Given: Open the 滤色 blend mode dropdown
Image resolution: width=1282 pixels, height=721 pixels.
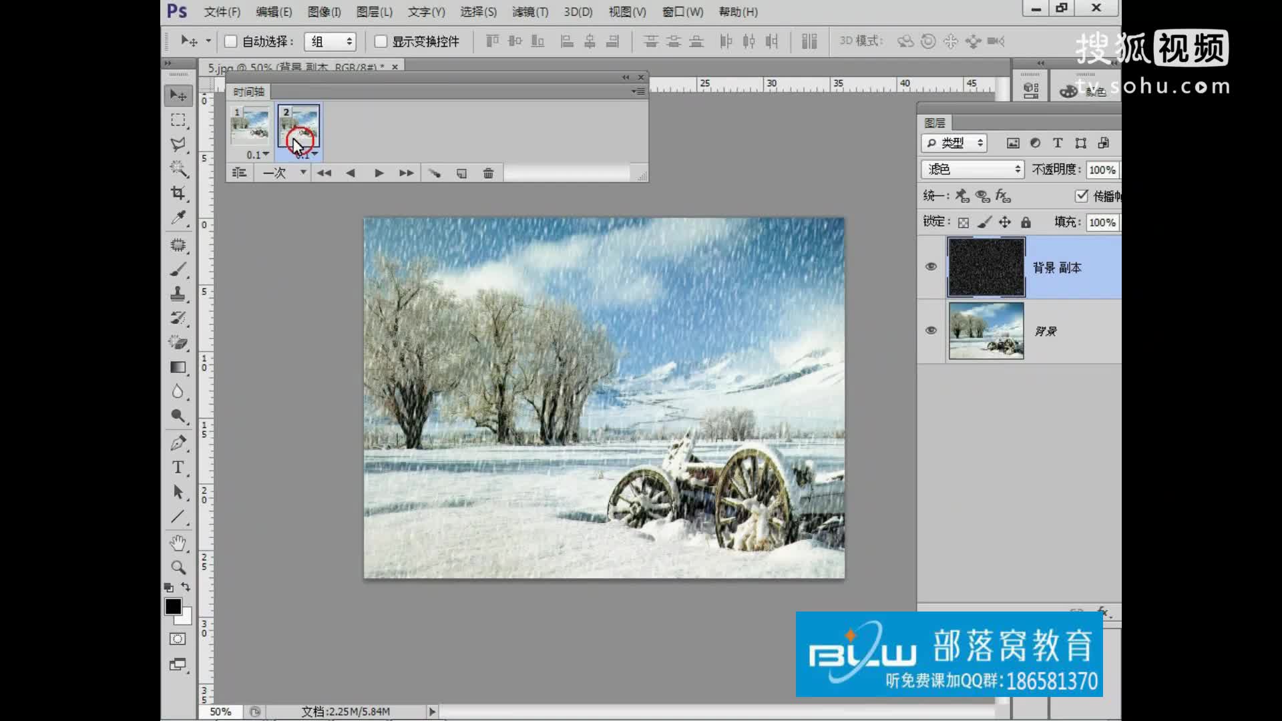Looking at the screenshot, I should [x=972, y=170].
